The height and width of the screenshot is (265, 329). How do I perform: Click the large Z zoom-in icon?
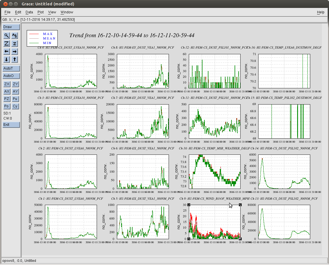point(7,43)
